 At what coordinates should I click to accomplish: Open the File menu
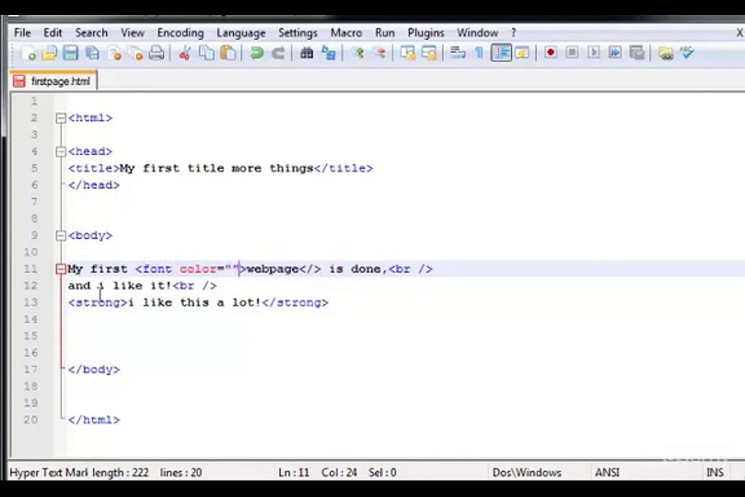[22, 33]
